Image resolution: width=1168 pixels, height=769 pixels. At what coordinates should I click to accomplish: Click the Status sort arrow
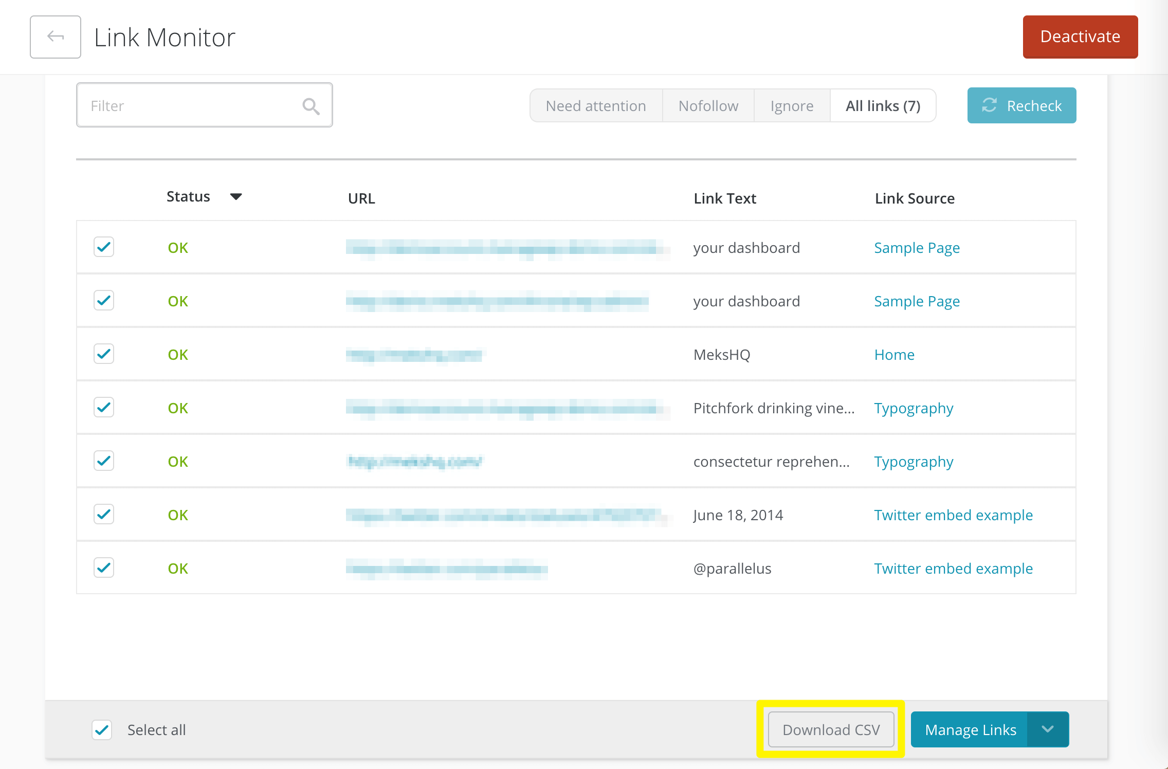pos(236,196)
